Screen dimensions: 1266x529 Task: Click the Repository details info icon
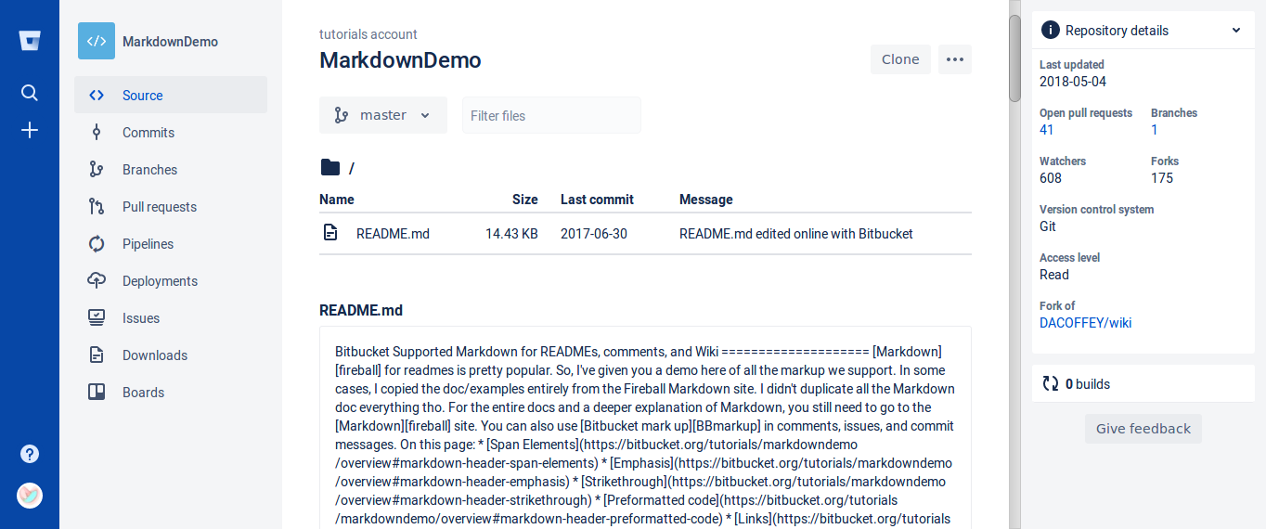pos(1051,31)
